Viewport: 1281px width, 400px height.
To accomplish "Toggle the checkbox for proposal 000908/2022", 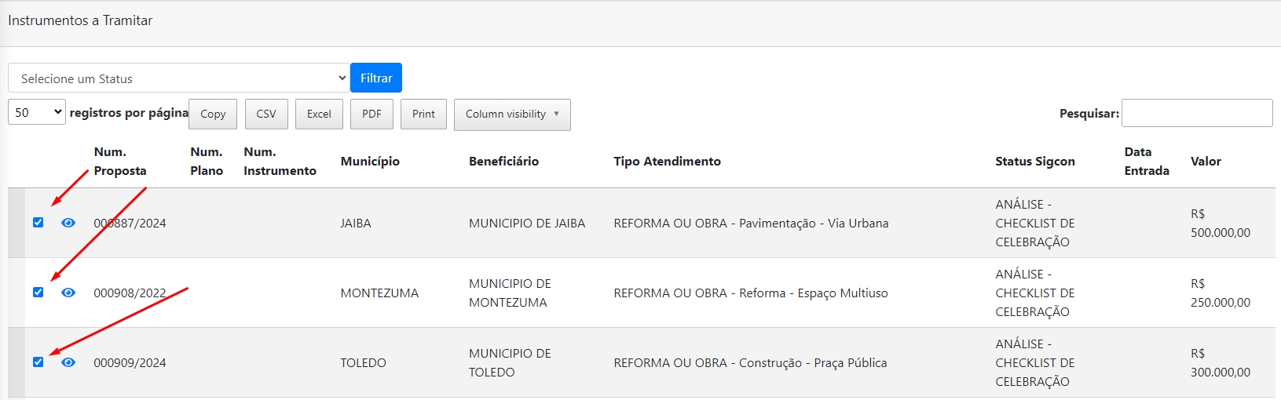I will (38, 293).
